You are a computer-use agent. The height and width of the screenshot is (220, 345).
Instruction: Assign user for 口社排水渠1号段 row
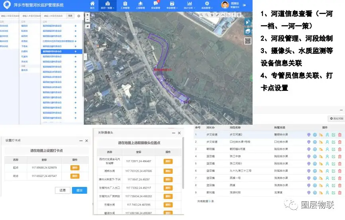(x=327, y=142)
